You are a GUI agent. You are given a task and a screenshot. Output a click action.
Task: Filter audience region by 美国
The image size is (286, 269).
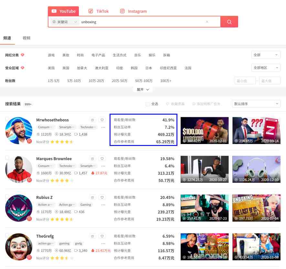pyautogui.click(x=51, y=68)
